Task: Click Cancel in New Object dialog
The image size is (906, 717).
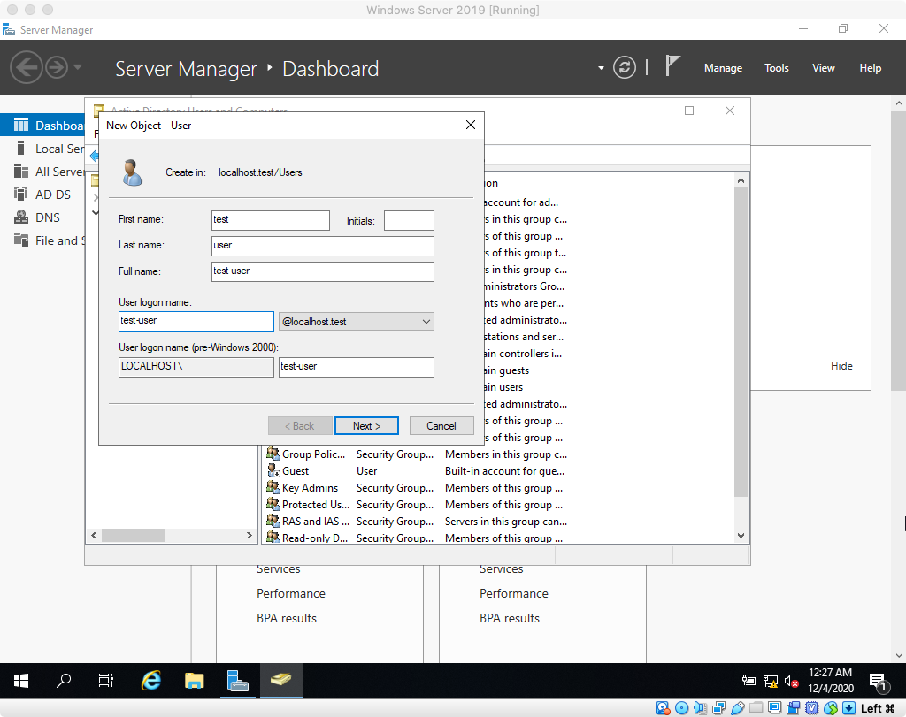Action: (441, 425)
